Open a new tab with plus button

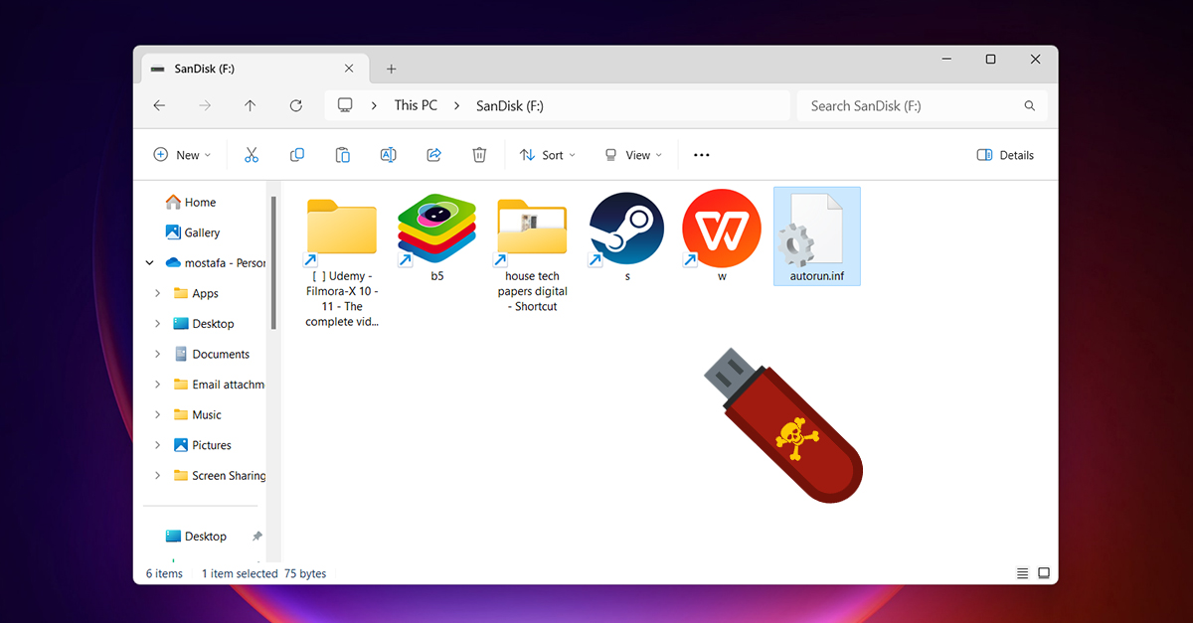point(392,69)
